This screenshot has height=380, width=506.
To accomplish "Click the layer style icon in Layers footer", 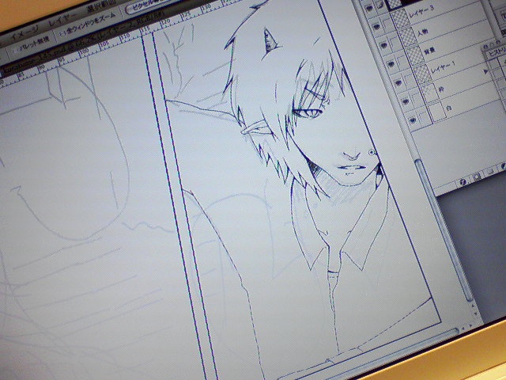I will pos(464,183).
